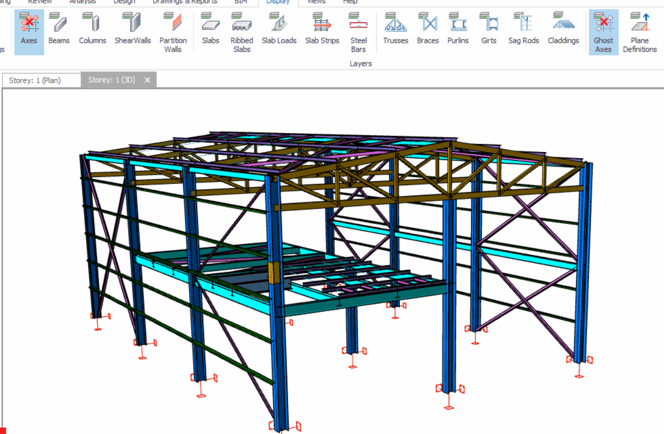664x434 pixels.
Task: Switch to Storey: 1 (Plan) tab
Action: (x=35, y=80)
